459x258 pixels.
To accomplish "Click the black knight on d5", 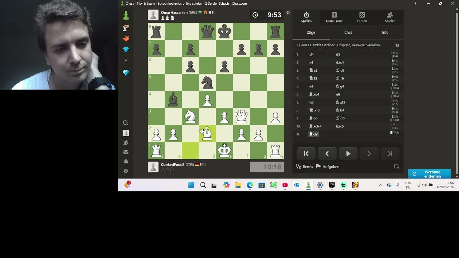I will click(207, 82).
